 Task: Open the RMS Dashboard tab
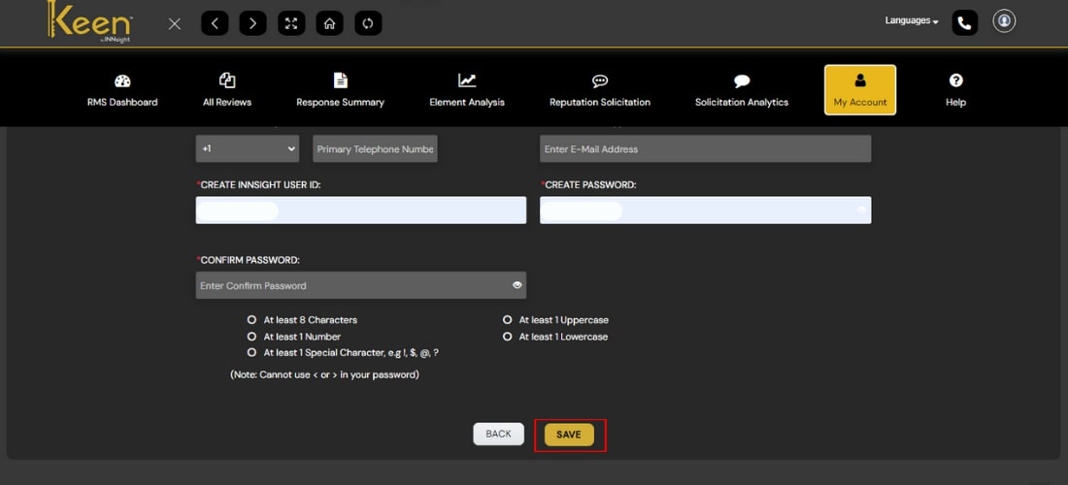(122, 90)
